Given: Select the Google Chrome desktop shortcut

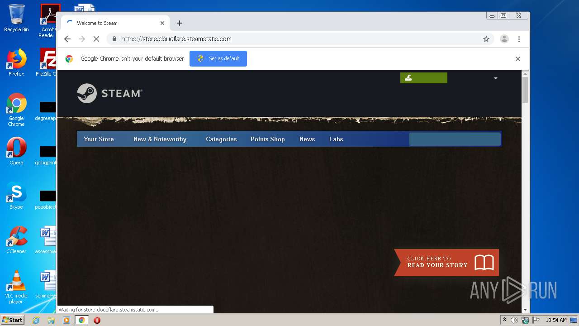Looking at the screenshot, I should click(16, 110).
